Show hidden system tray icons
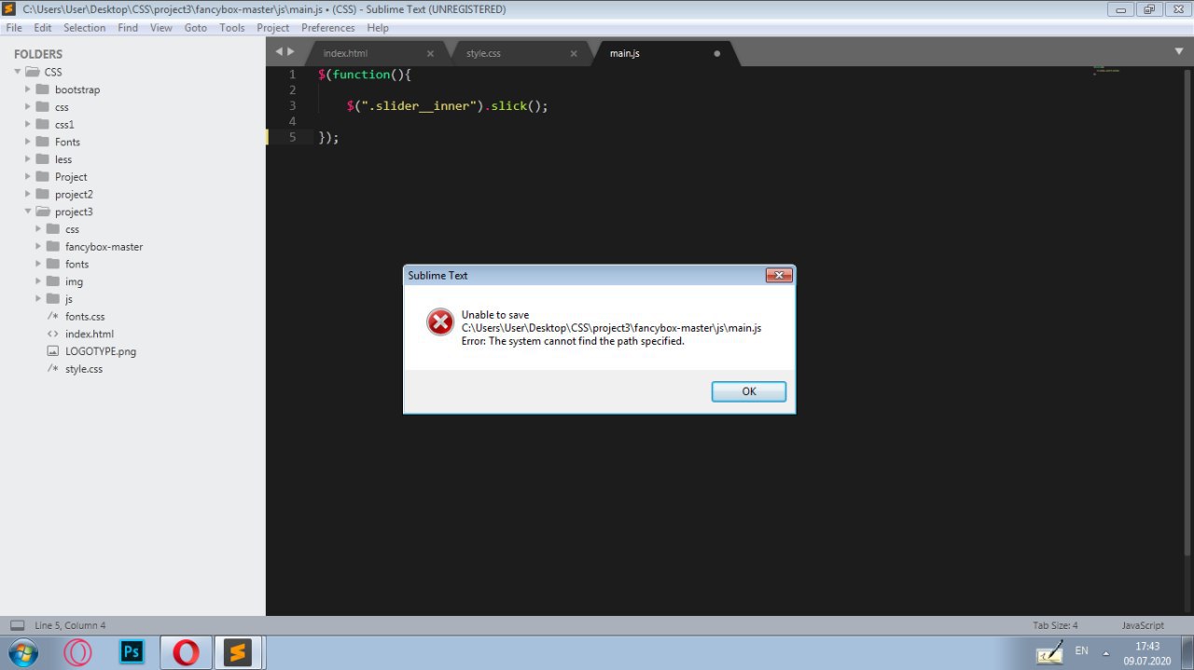 pos(1106,652)
